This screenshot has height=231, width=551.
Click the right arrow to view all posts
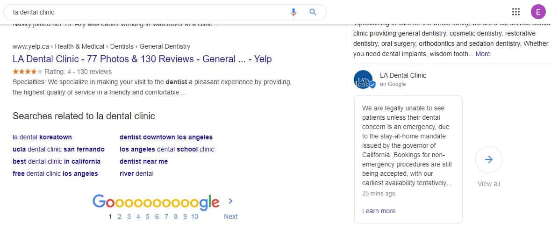(x=488, y=159)
